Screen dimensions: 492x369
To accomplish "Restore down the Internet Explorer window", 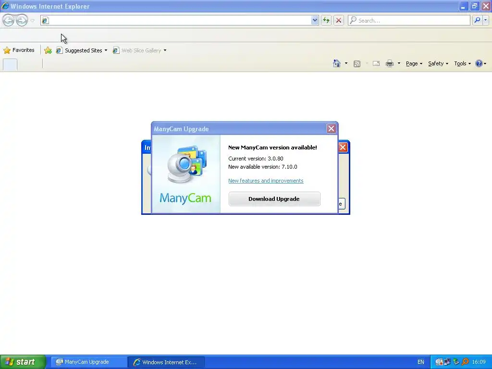I will click(x=475, y=6).
